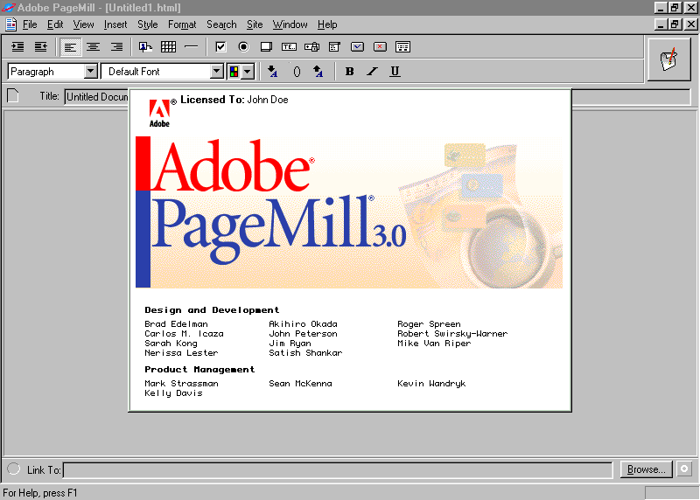Click the globe icon next to Browse
This screenshot has width=700, height=500.
pos(684,469)
